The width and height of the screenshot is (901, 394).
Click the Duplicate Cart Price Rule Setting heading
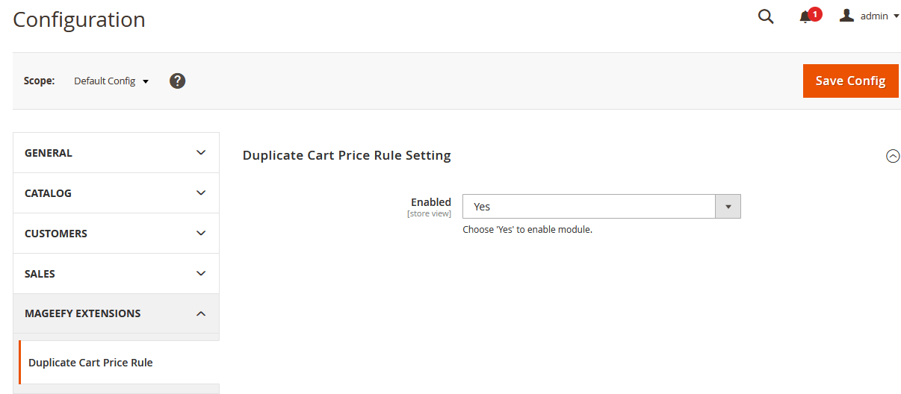pyautogui.click(x=347, y=156)
